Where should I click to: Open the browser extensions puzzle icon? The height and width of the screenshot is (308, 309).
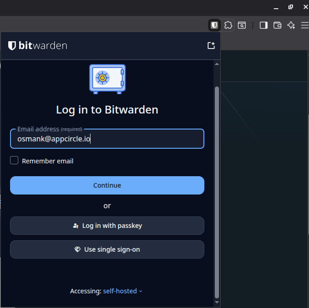[x=228, y=25]
